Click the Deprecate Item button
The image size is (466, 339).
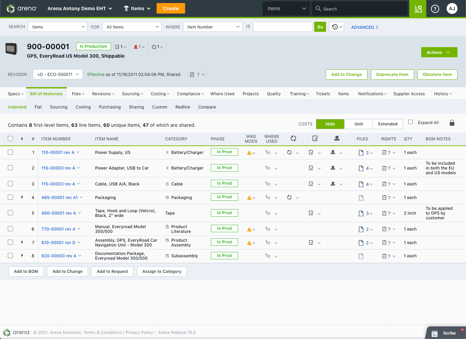click(x=392, y=74)
